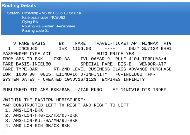Click the EUR 1009.00 amount
This screenshot has width=190, height=135.
click(19, 74)
